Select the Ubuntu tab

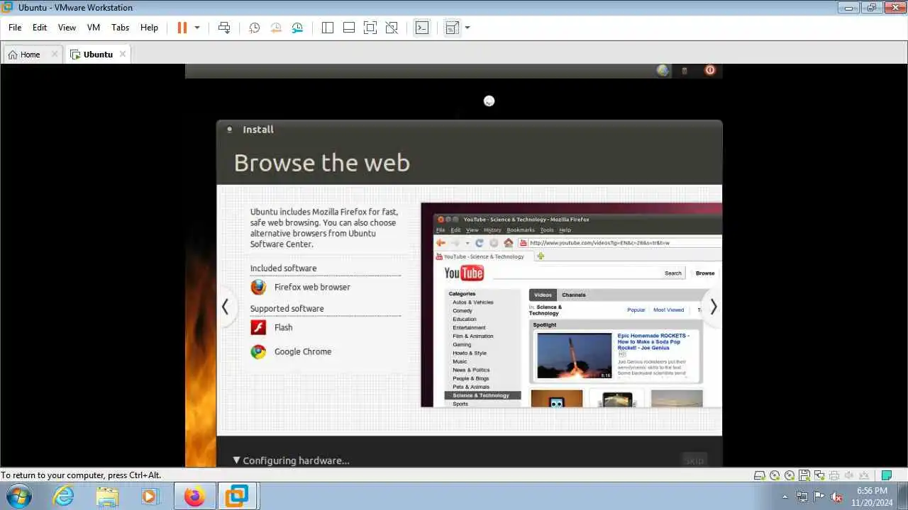pyautogui.click(x=98, y=55)
